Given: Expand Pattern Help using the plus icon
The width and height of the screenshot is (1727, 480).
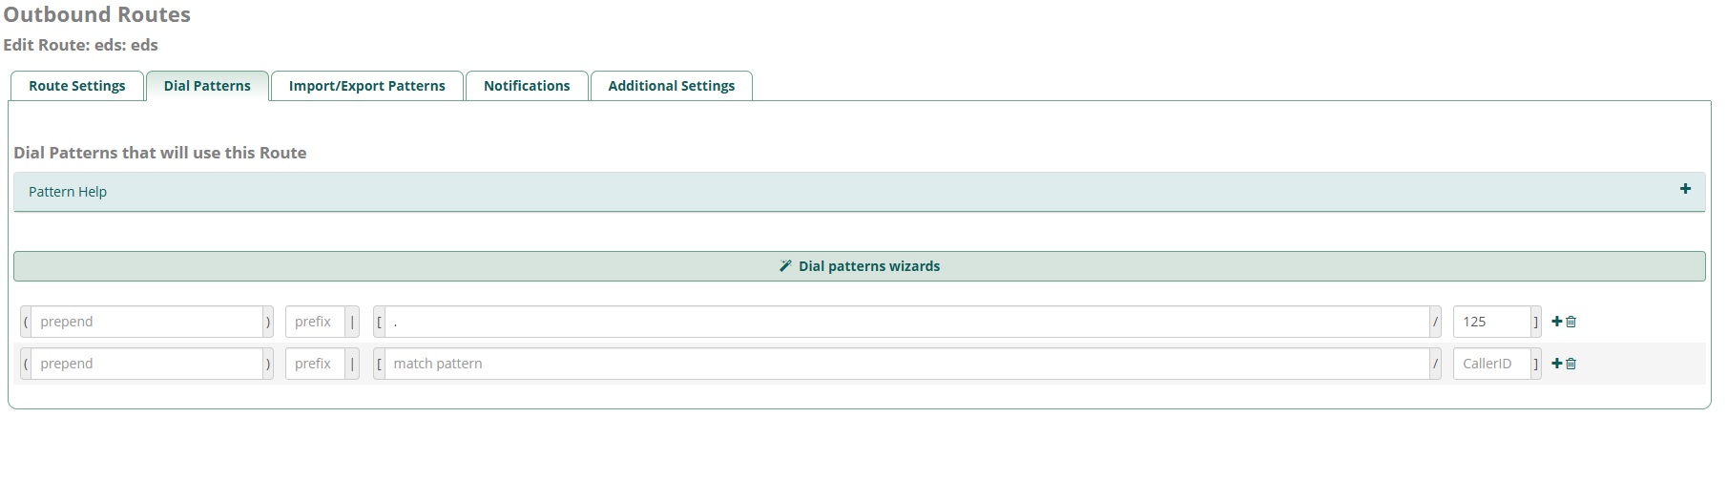Looking at the screenshot, I should (1685, 189).
